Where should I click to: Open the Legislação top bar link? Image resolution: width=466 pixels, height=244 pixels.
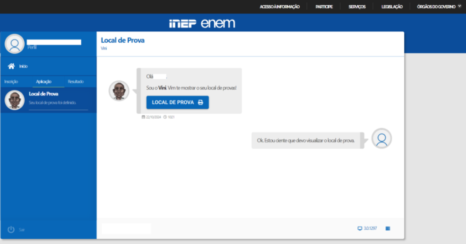click(x=391, y=7)
